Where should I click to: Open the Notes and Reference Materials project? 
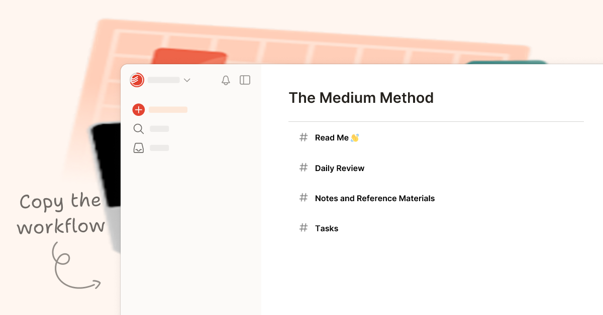(374, 198)
